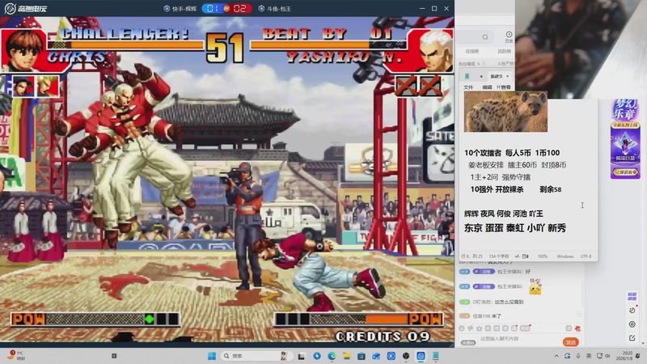The width and height of the screenshot is (647, 364).
Task: Click the search icon in the chat panel
Action: point(485,37)
